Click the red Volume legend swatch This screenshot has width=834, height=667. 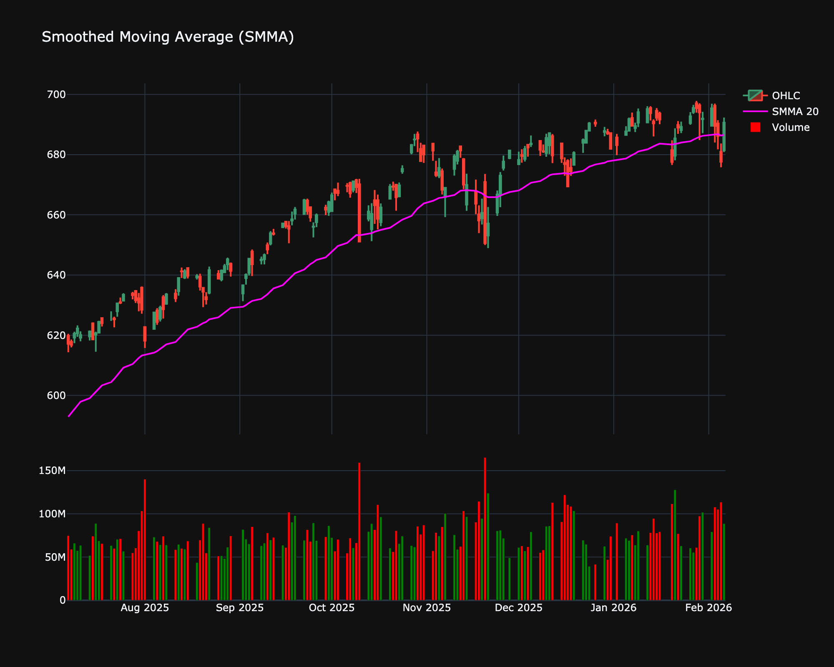755,128
